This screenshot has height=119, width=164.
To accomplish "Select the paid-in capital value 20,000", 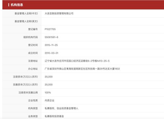I will [49, 85].
